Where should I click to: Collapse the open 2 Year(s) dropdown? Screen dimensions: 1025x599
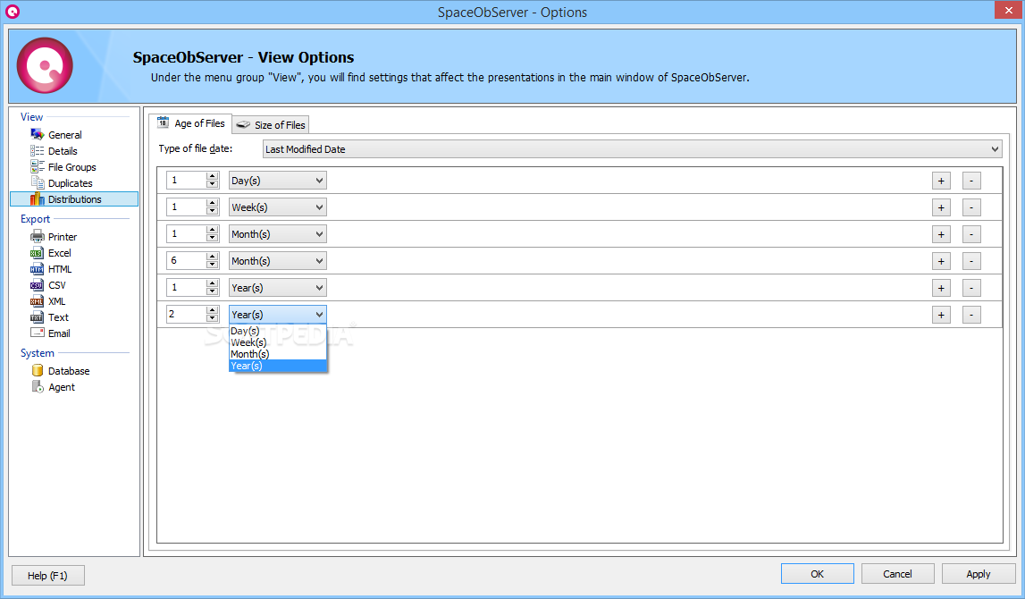(x=277, y=315)
